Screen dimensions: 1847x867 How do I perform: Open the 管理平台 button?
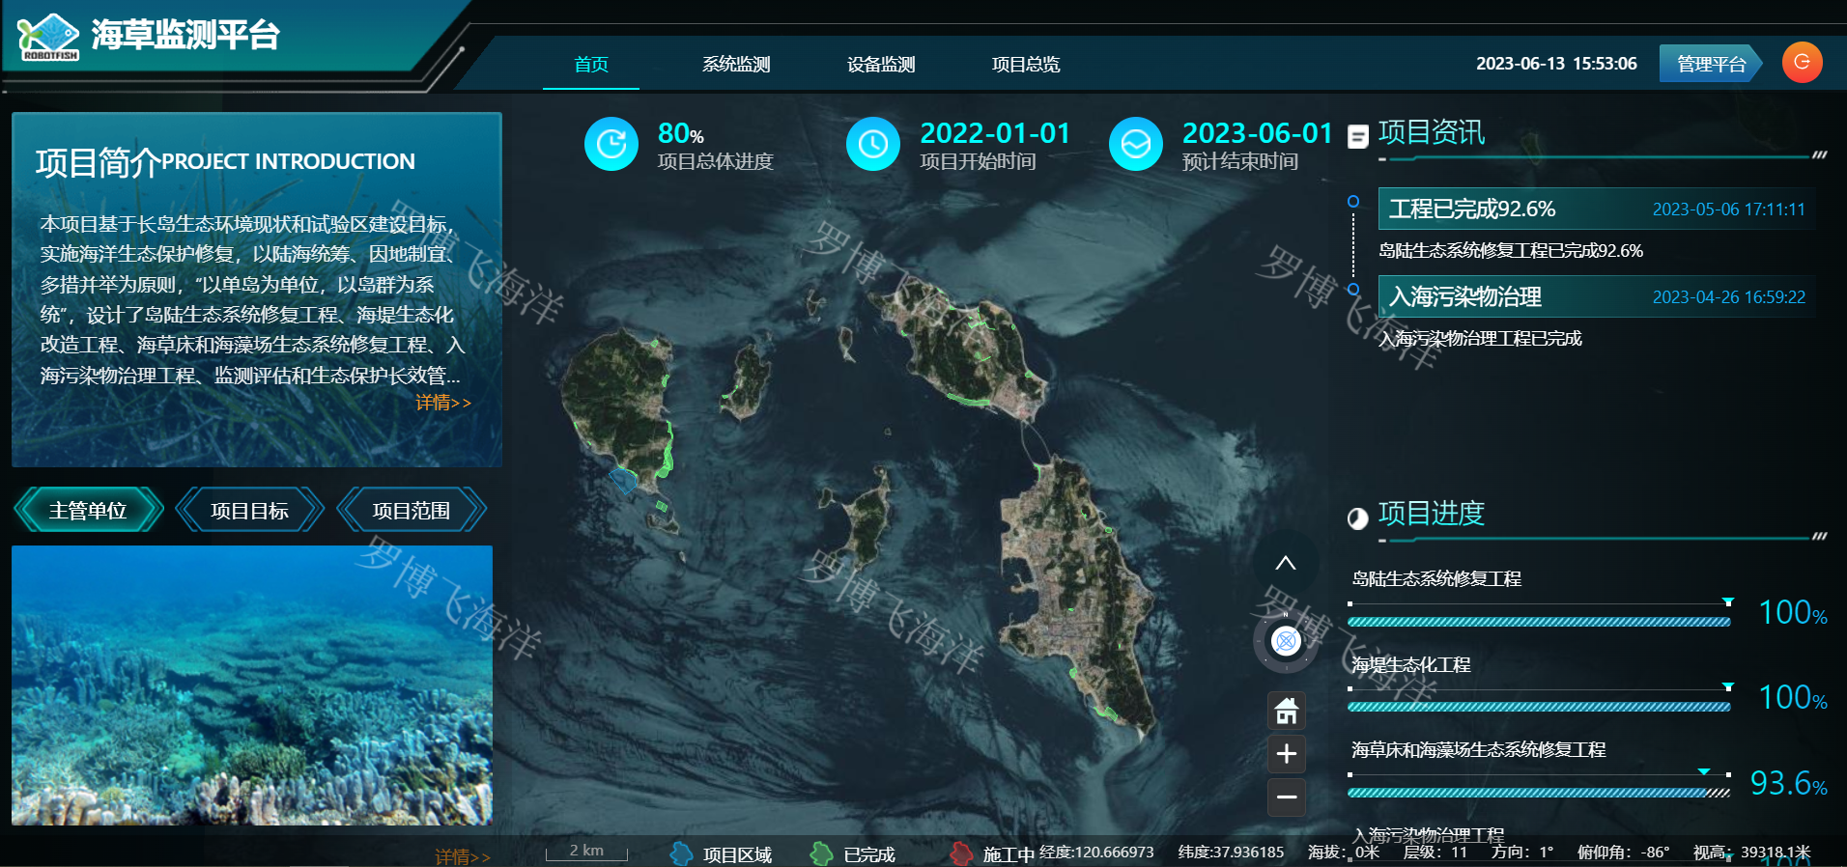[x=1711, y=64]
